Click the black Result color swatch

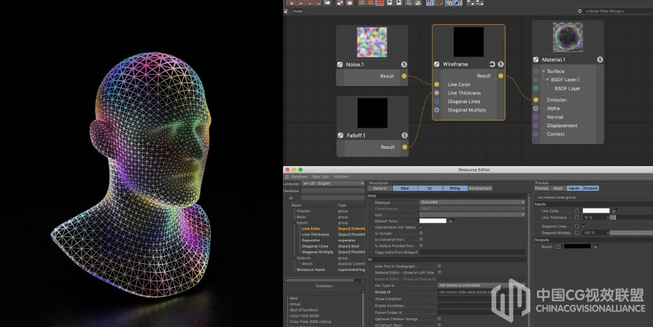coord(578,247)
